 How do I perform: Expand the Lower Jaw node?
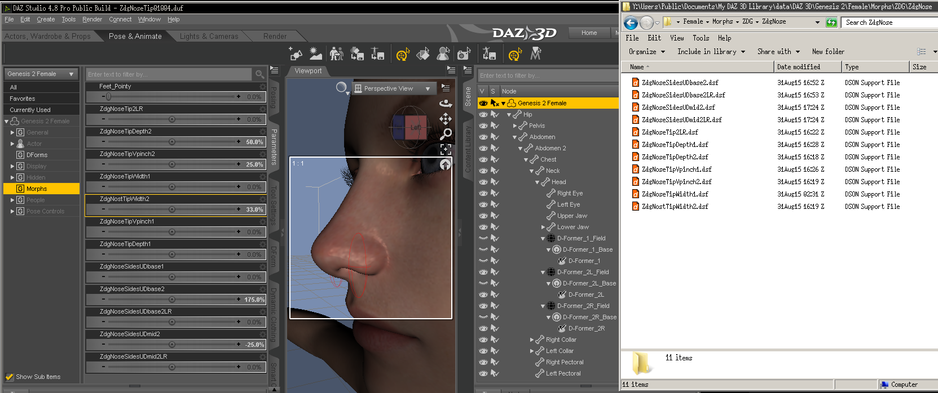coord(543,227)
